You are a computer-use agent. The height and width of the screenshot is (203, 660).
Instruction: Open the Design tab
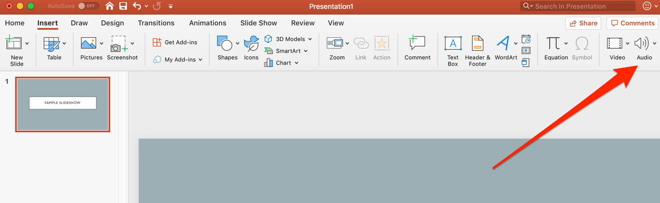(113, 23)
